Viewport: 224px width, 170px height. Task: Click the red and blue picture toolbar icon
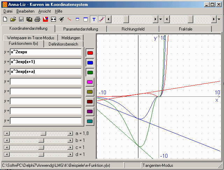click(x=45, y=19)
